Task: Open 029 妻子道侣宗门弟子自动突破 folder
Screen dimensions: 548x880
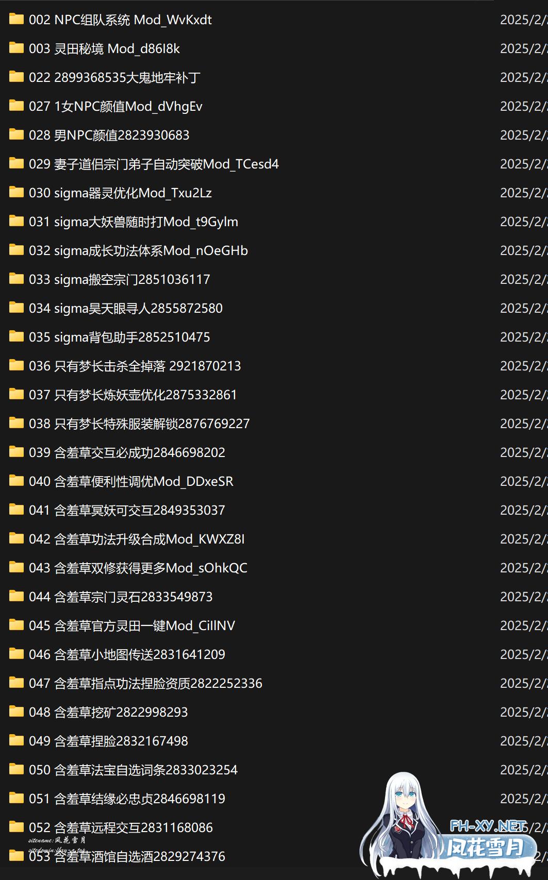Action: tap(154, 164)
